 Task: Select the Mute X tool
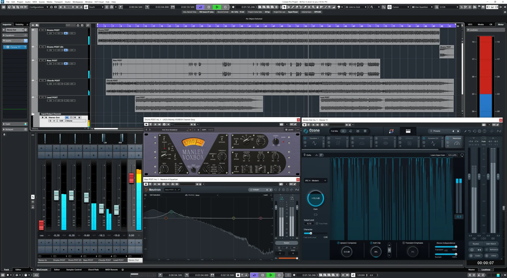pos(309,7)
